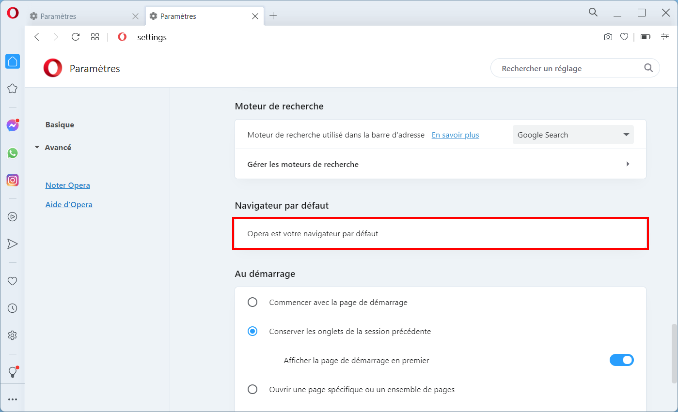Open the Speed Dial start page grid
This screenshot has height=412, width=678.
[x=95, y=37]
